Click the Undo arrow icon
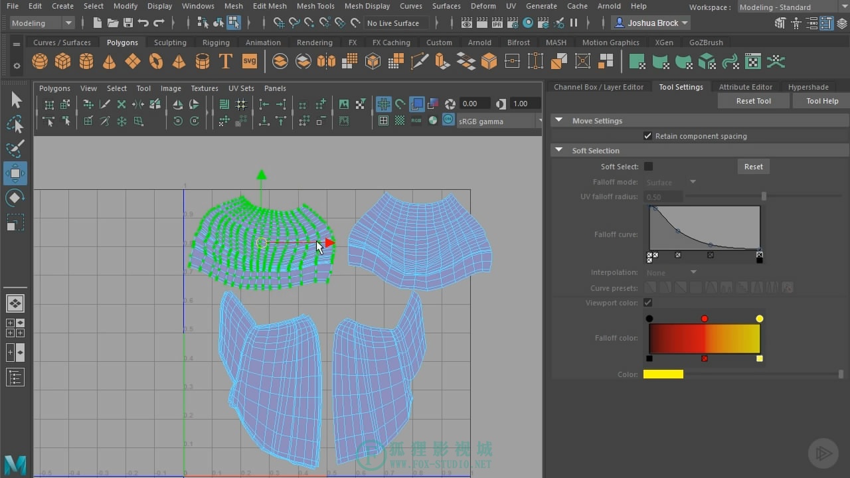This screenshot has height=478, width=850. (x=143, y=23)
